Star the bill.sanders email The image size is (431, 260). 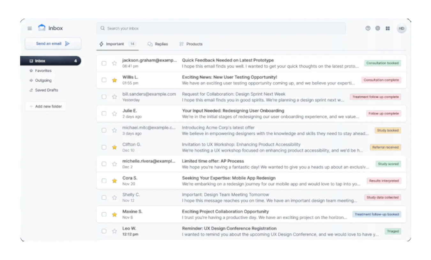[114, 97]
